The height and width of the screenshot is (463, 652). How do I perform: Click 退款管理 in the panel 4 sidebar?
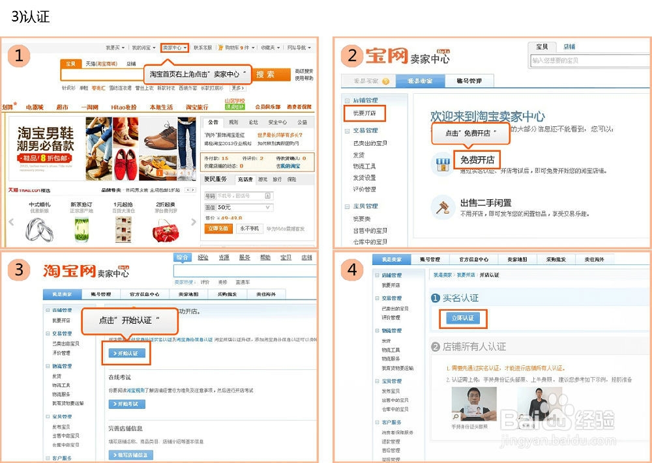[391, 442]
